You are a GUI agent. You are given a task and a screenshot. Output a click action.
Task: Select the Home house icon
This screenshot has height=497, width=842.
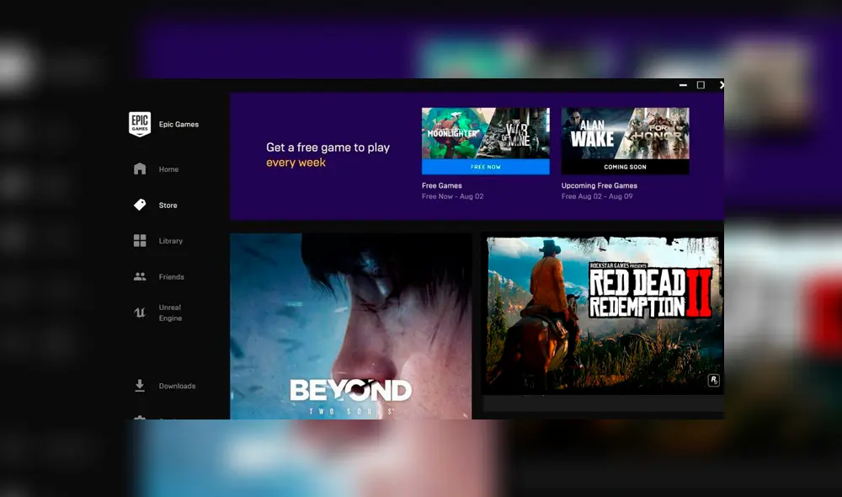(140, 168)
